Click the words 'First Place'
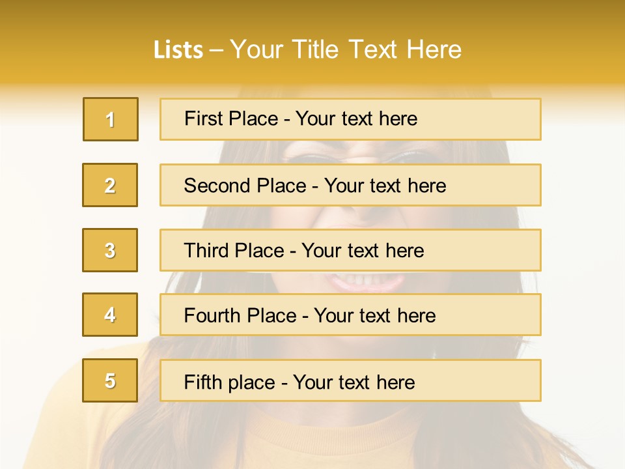Image resolution: width=625 pixels, height=469 pixels. point(231,119)
